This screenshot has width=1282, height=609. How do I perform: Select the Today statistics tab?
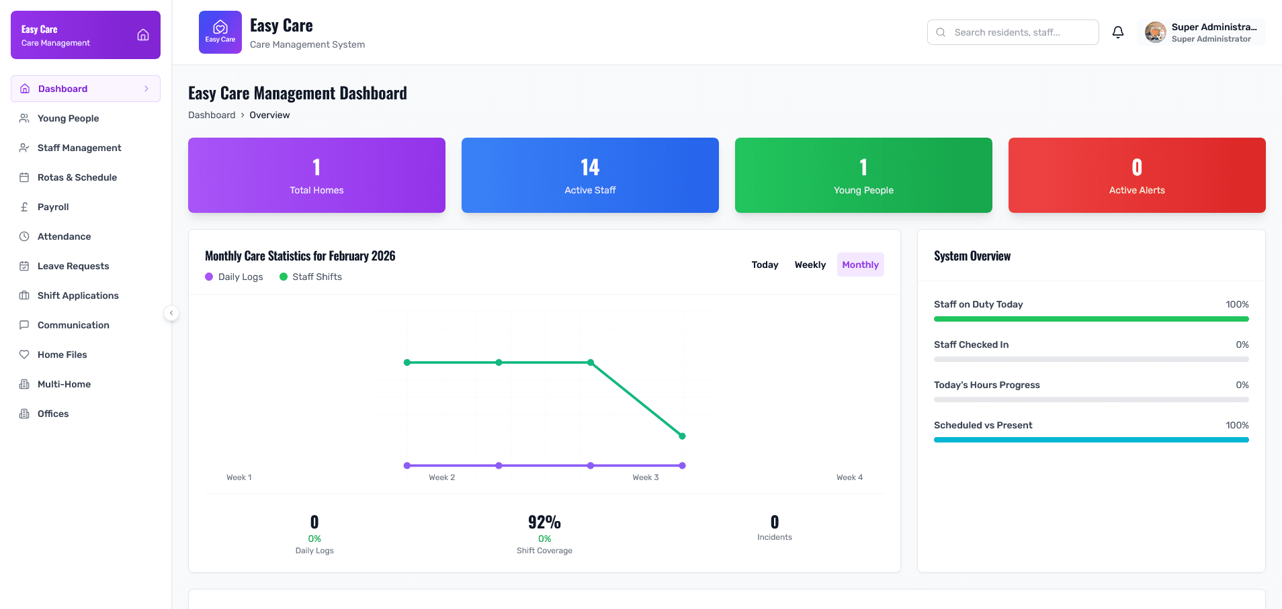click(765, 265)
